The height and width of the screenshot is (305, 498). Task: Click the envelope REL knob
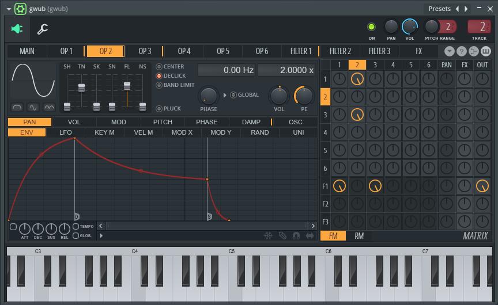65,228
